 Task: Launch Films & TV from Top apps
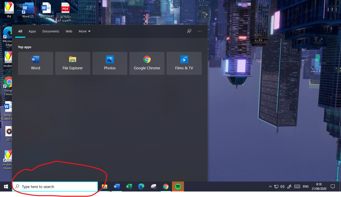[x=184, y=63]
